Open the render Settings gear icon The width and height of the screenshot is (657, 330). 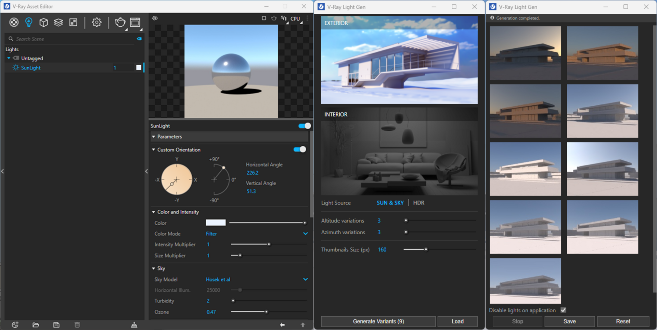tap(97, 23)
